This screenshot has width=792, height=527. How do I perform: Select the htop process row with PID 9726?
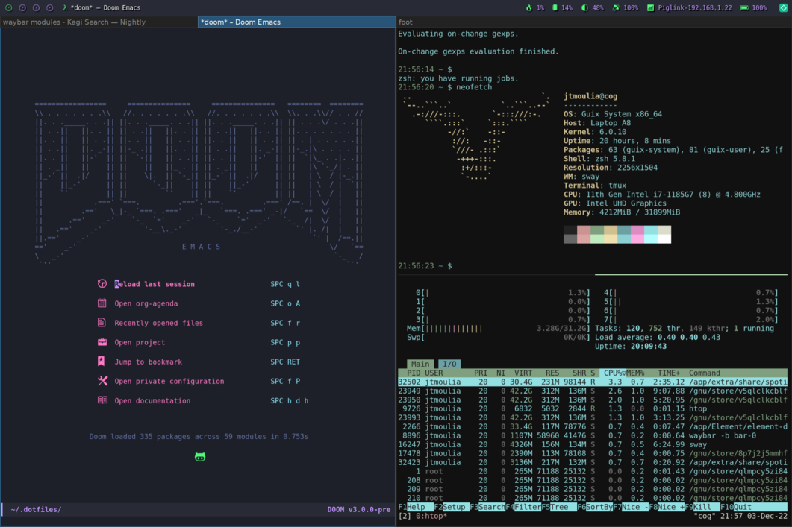pyautogui.click(x=593, y=408)
